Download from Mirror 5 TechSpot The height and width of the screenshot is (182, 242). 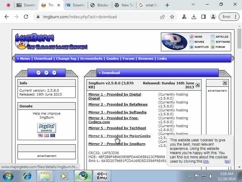tap(117, 128)
